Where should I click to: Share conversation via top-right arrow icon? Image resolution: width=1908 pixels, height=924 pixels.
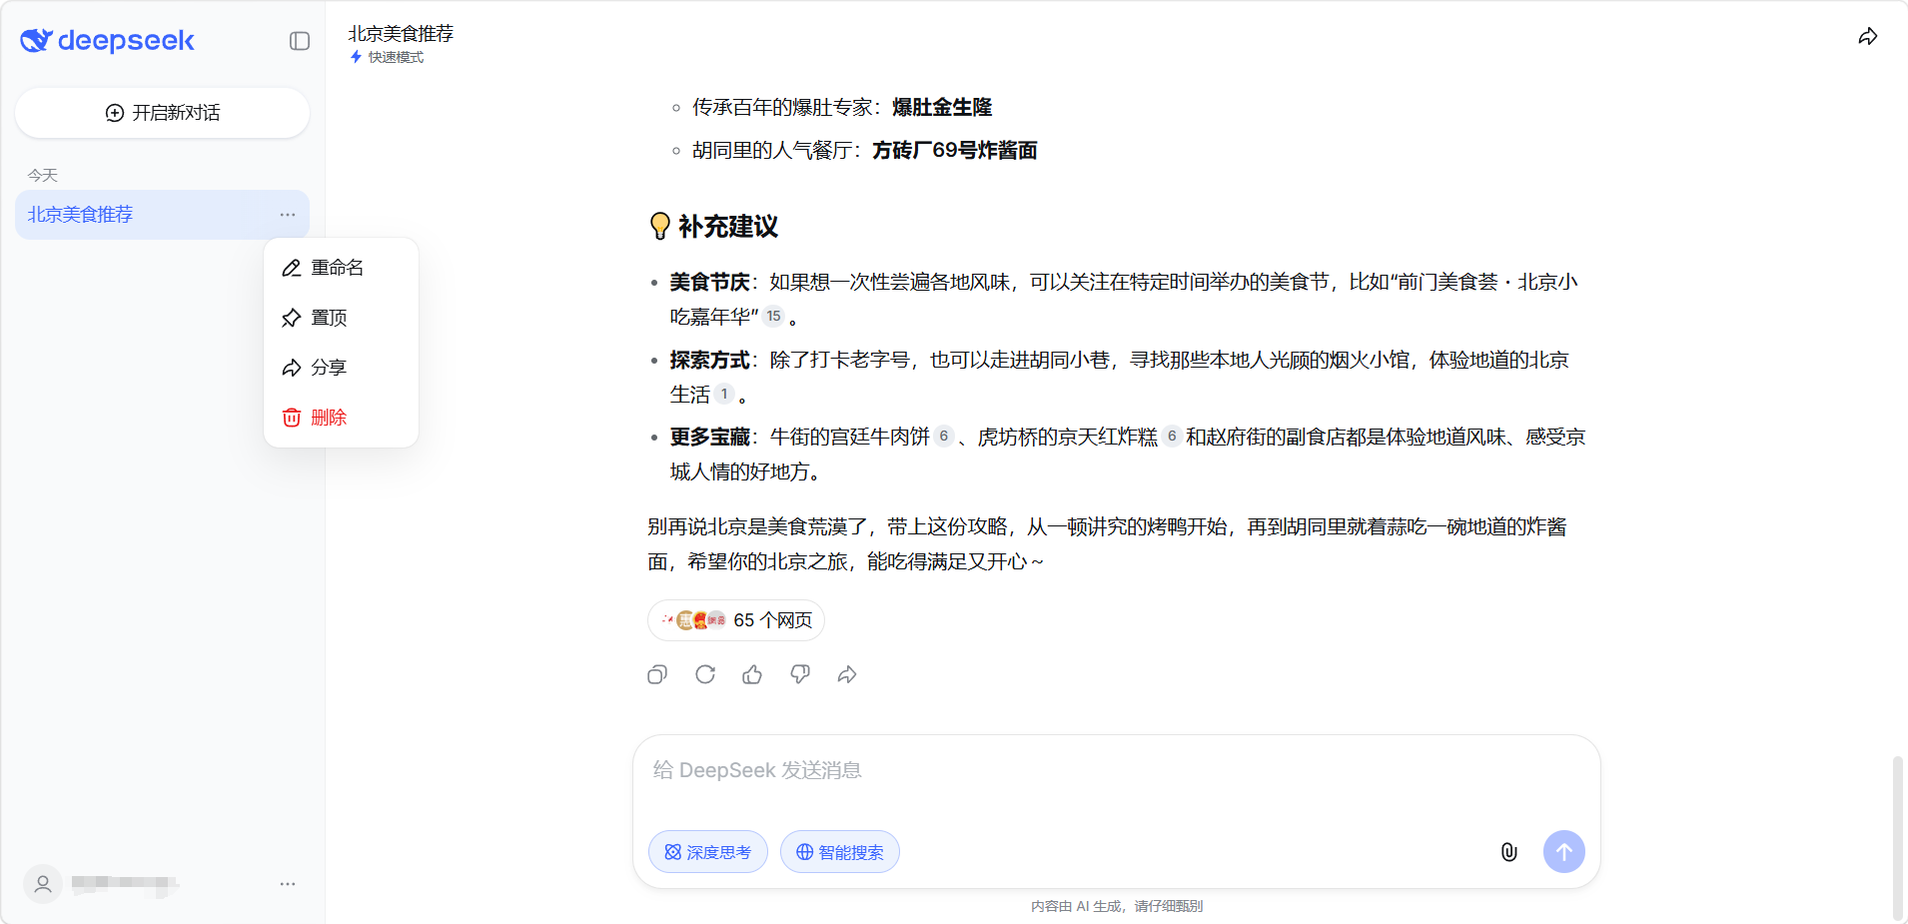pyautogui.click(x=1868, y=37)
